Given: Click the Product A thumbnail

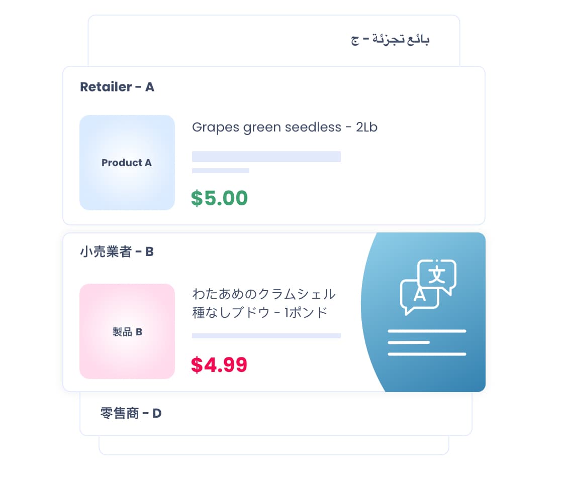Looking at the screenshot, I should tap(127, 163).
